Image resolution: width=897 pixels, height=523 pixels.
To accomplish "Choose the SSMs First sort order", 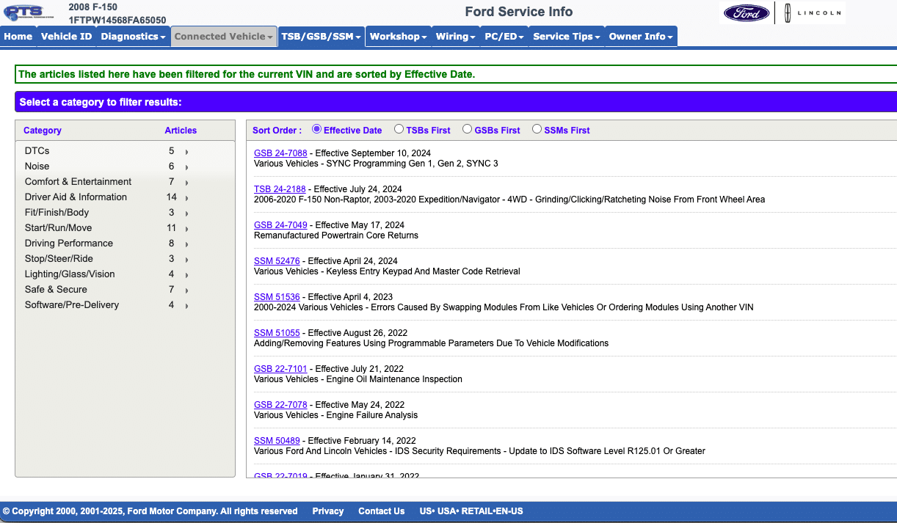I will click(537, 129).
